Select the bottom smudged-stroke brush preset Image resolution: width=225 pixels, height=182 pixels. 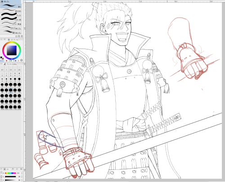click(11, 32)
